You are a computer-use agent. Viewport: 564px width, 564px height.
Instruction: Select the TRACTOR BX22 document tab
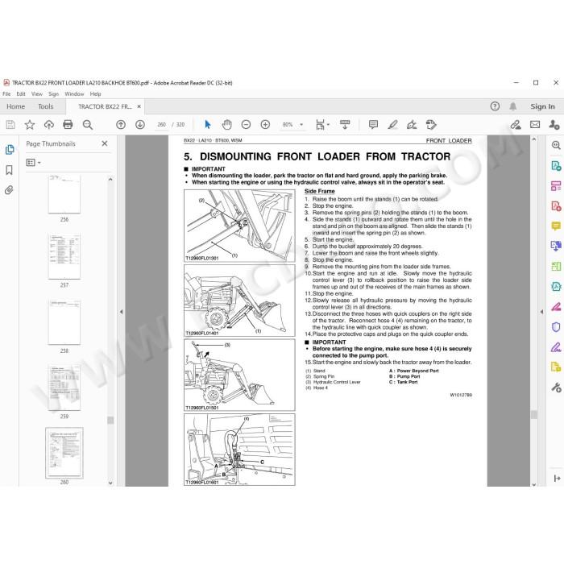click(x=105, y=106)
